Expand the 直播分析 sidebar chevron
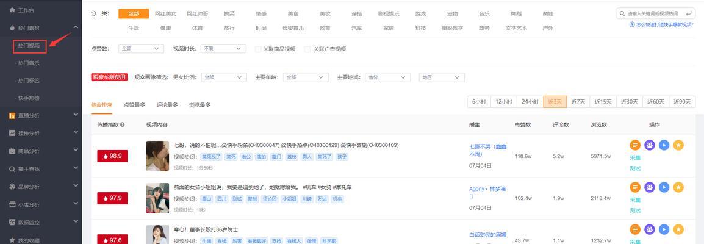704x244 pixels. click(x=76, y=115)
